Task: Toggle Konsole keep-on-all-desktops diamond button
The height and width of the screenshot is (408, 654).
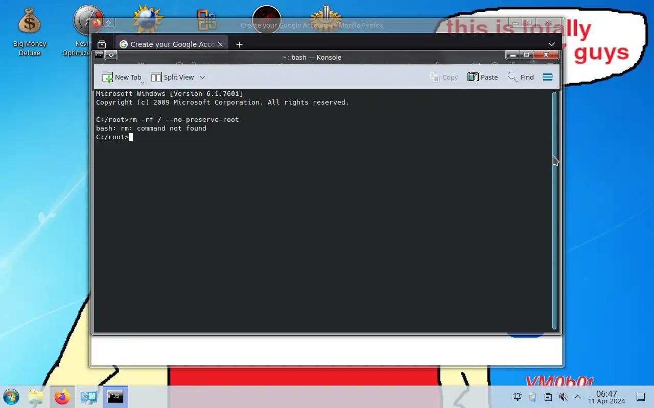Action: 111,55
